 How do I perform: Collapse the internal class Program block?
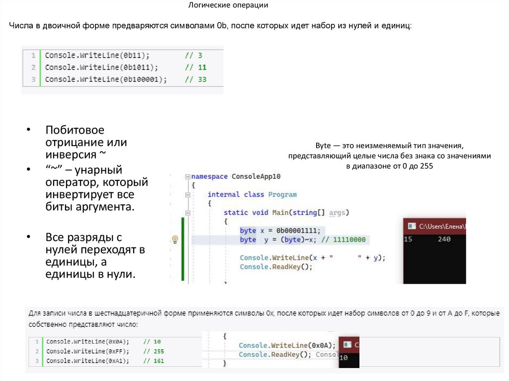[x=187, y=194]
